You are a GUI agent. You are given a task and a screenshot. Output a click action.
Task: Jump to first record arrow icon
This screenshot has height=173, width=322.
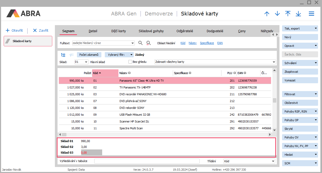[288, 14]
